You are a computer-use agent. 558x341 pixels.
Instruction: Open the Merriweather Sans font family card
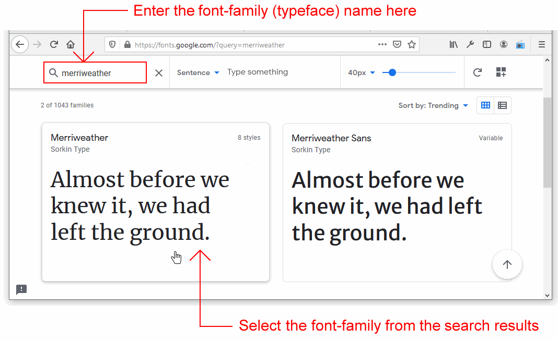[x=397, y=202]
